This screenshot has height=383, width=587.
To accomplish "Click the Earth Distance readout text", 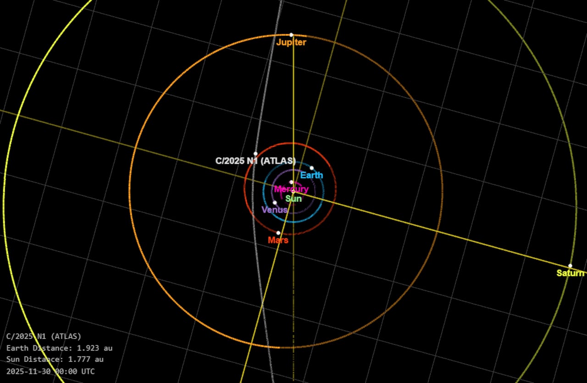I will coord(59,348).
